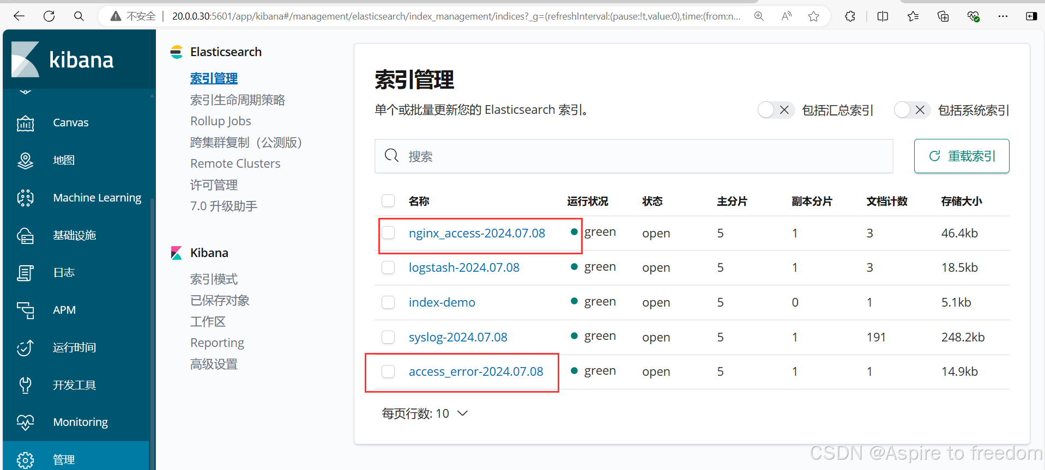
Task: Open Advanced Settings (高级设置) item
Action: [x=214, y=364]
